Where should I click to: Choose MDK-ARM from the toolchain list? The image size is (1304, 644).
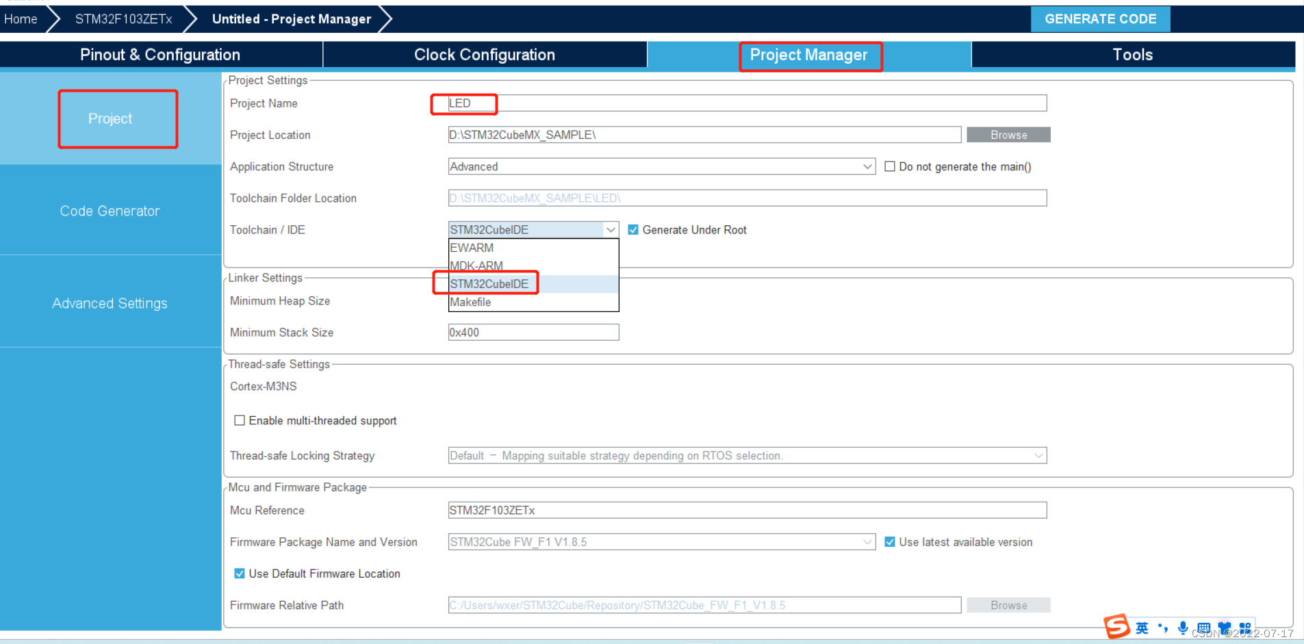click(x=533, y=266)
